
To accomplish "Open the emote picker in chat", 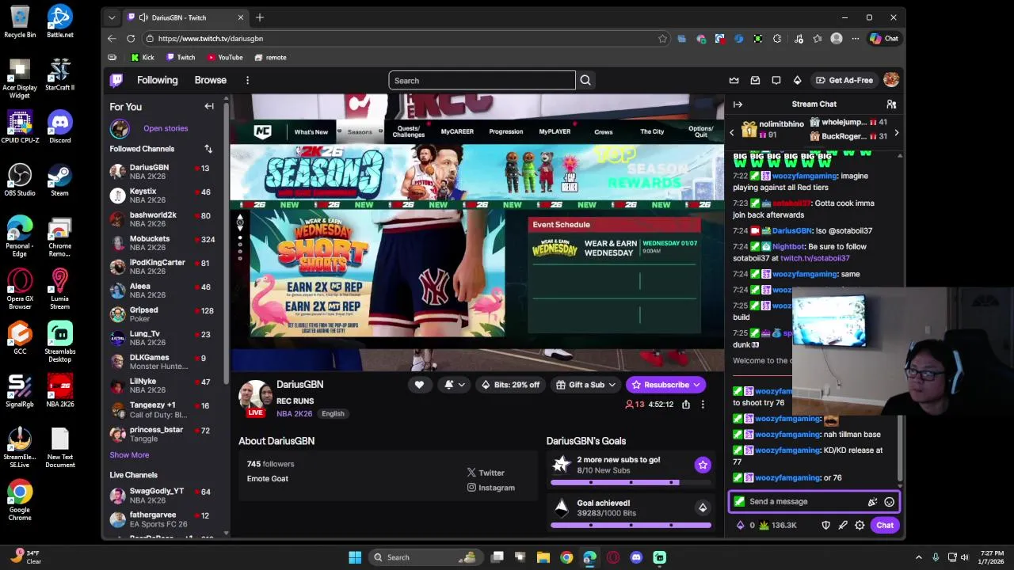I will 890,502.
